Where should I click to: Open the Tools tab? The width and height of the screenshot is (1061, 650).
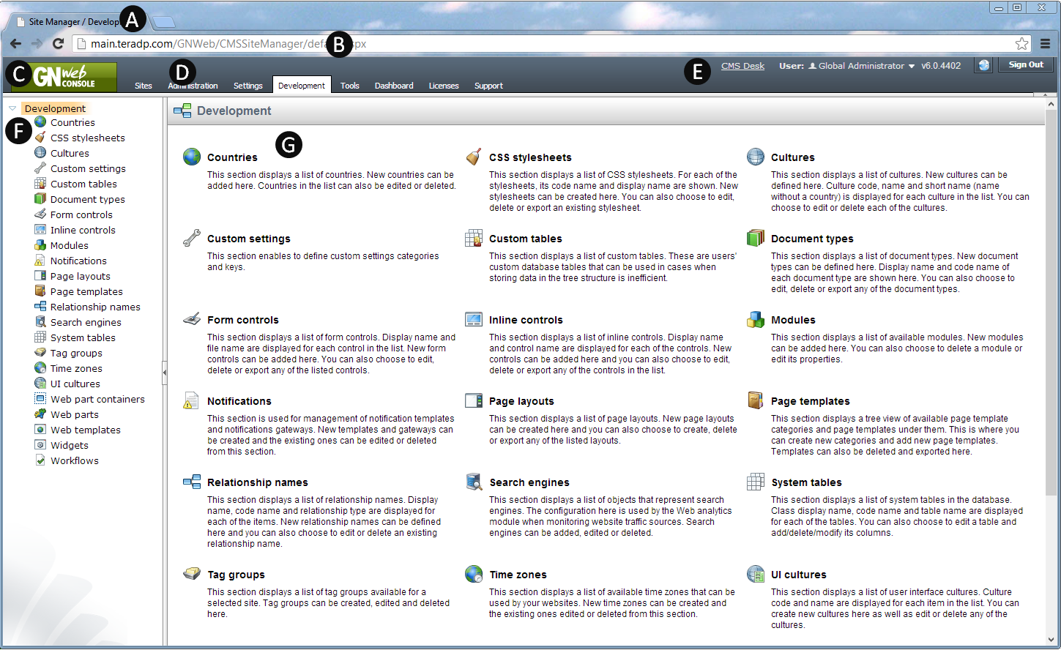(350, 86)
